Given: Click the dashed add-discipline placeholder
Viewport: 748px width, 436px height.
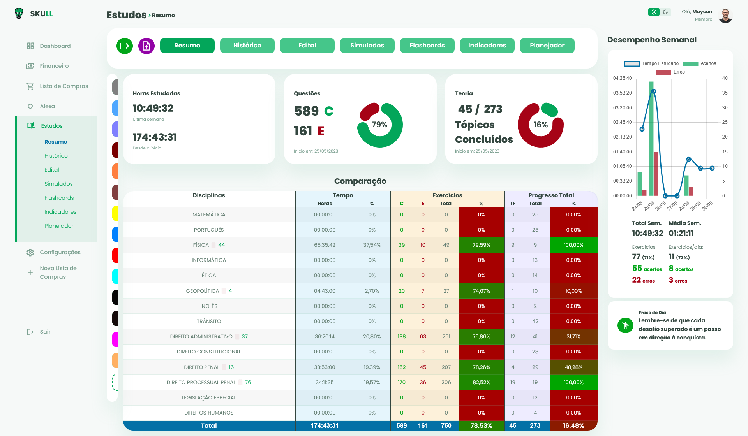Looking at the screenshot, I should (115, 382).
